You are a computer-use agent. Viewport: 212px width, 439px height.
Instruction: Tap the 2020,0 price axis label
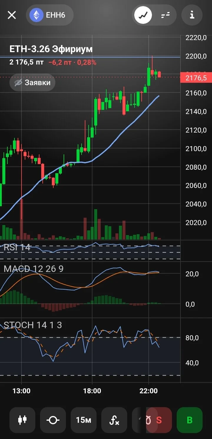[196, 222]
